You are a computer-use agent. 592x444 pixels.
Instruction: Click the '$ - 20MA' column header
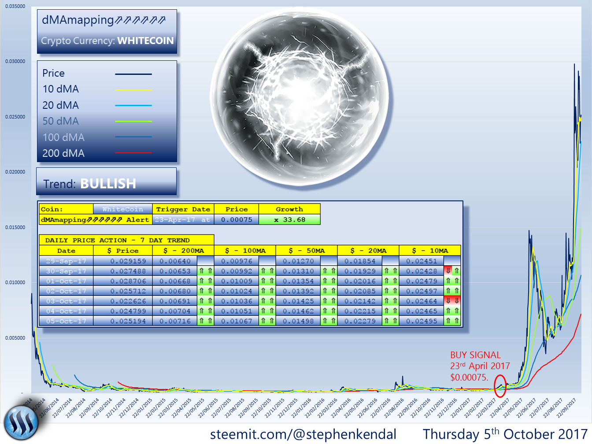click(368, 251)
